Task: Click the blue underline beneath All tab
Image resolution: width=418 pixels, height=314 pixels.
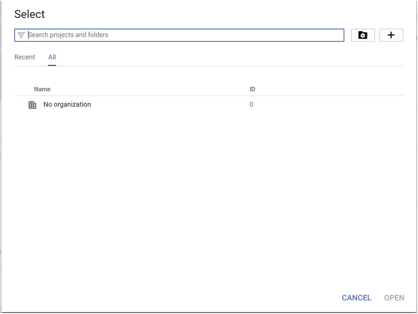Action: (x=52, y=65)
